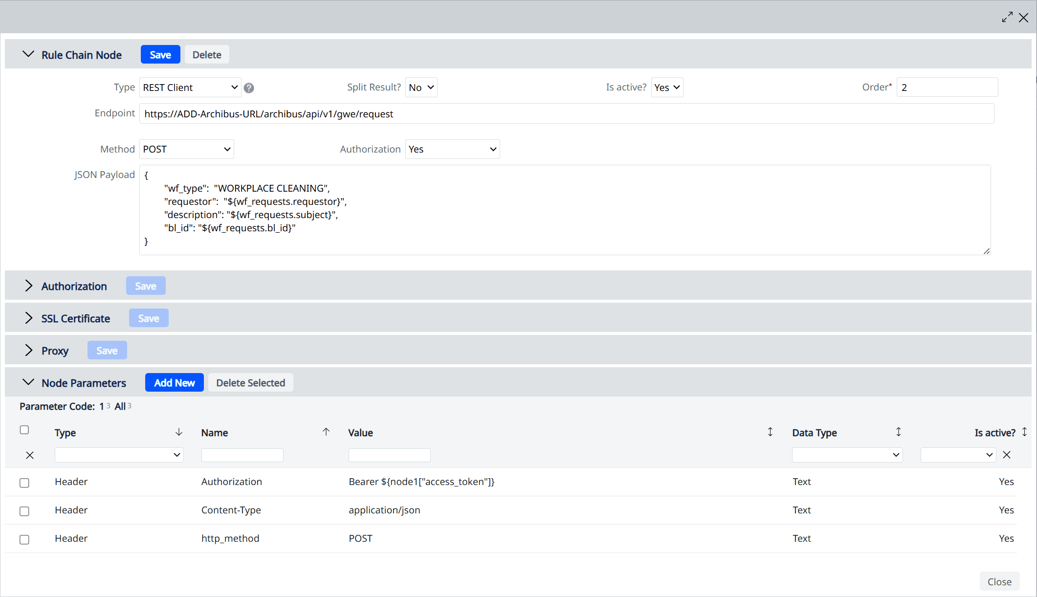Click the Content-Type name cell
1037x597 pixels.
click(x=231, y=510)
